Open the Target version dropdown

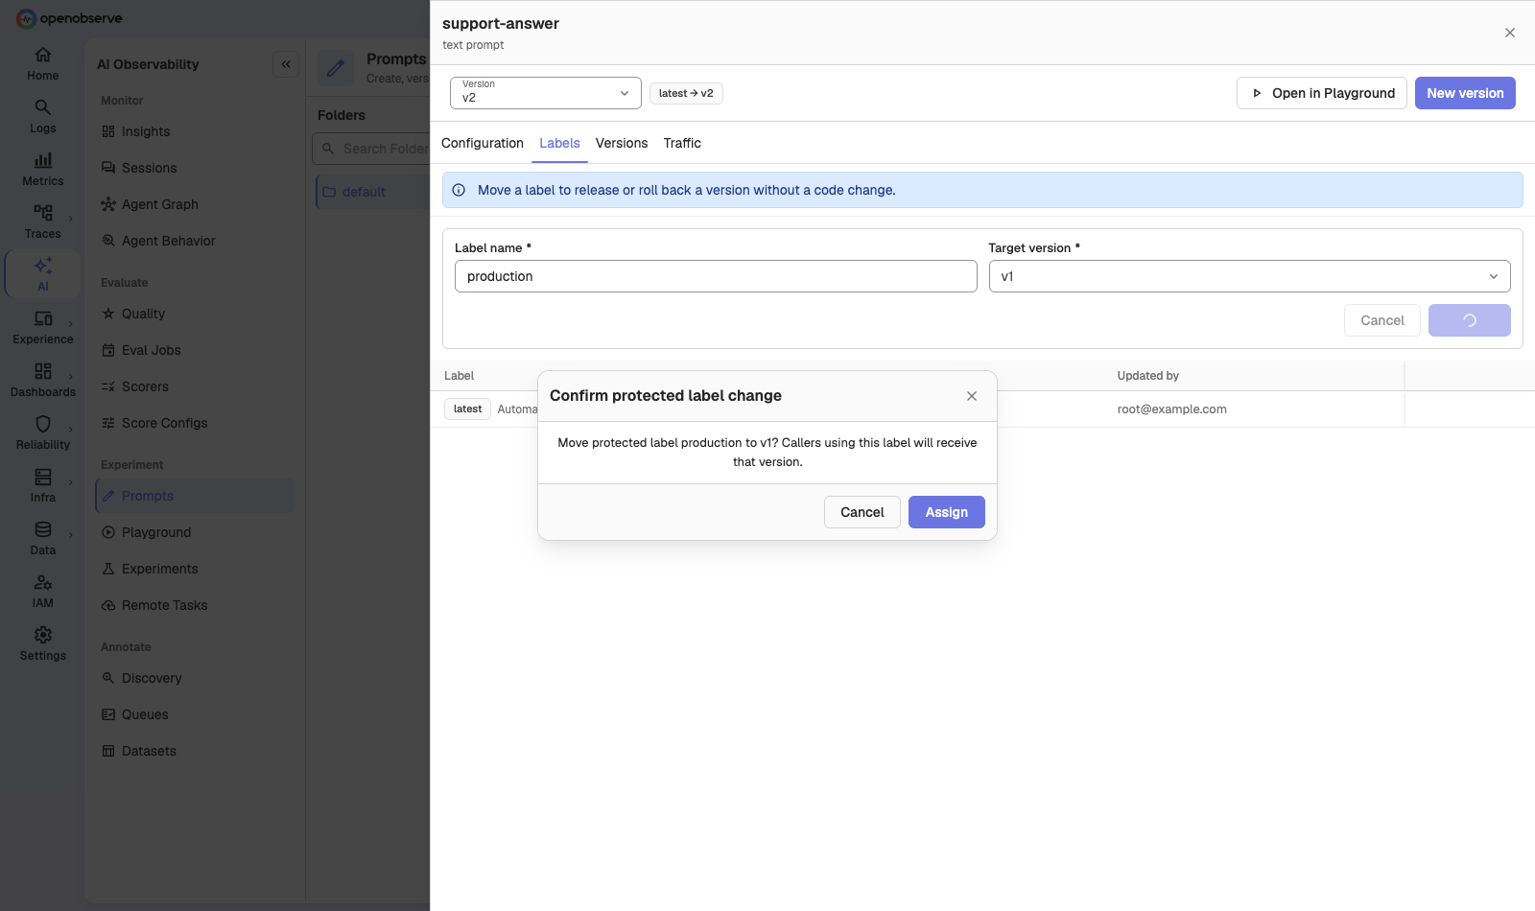pyautogui.click(x=1249, y=276)
